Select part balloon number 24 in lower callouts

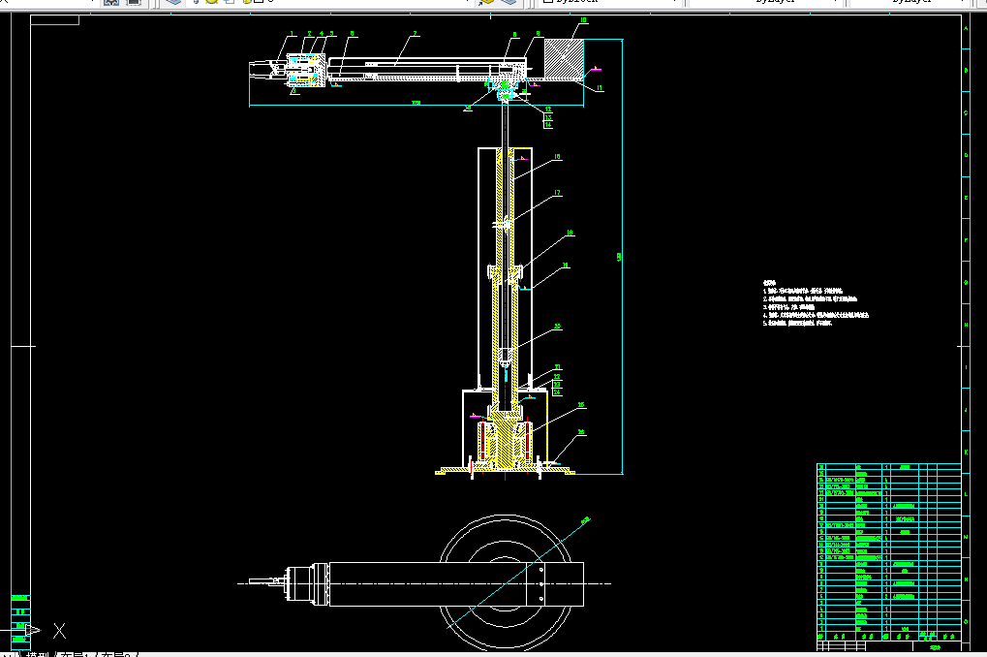[557, 391]
